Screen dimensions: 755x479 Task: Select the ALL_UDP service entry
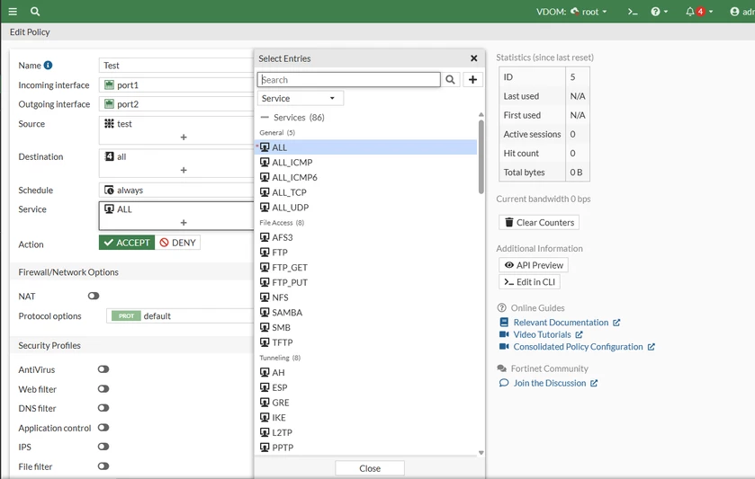click(x=366, y=208)
